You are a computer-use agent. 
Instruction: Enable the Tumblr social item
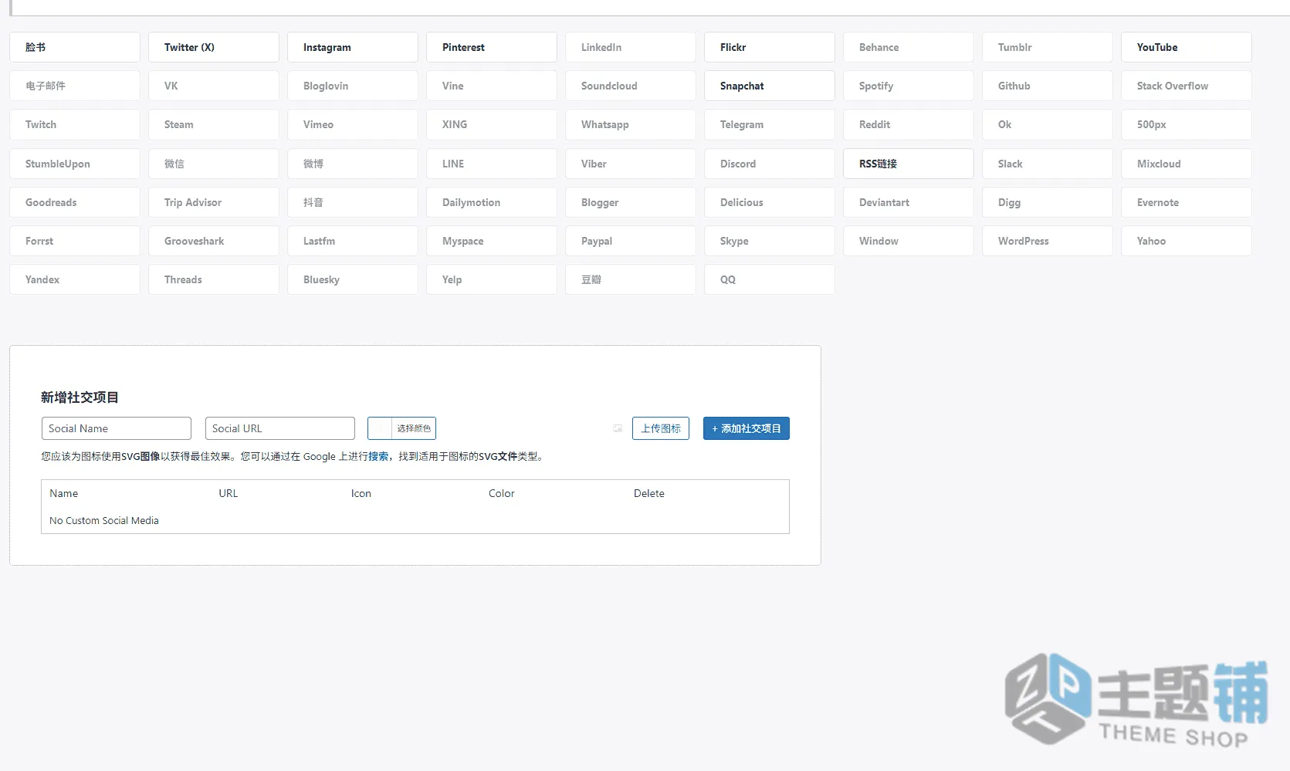click(x=1048, y=47)
